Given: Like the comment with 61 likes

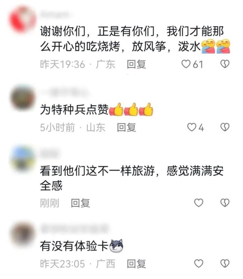Looking at the screenshot, I should pyautogui.click(x=186, y=64).
